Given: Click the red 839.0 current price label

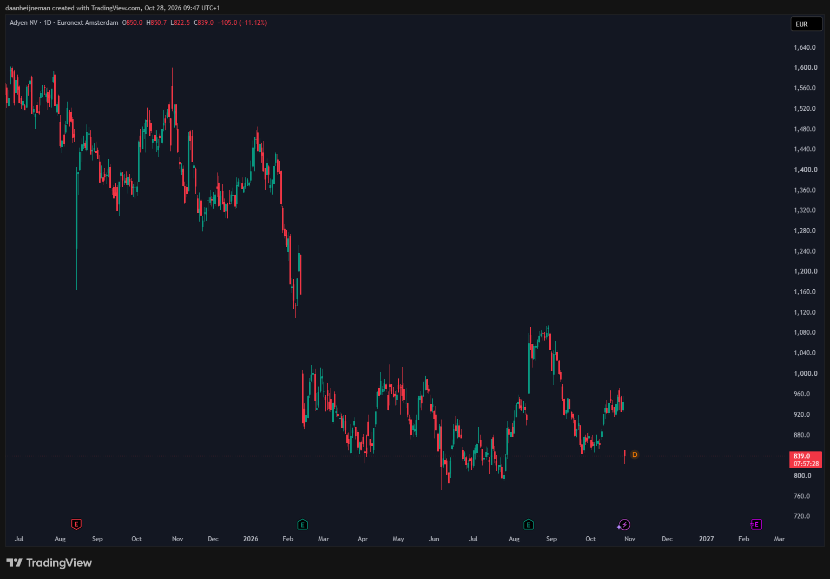Looking at the screenshot, I should (x=802, y=456).
